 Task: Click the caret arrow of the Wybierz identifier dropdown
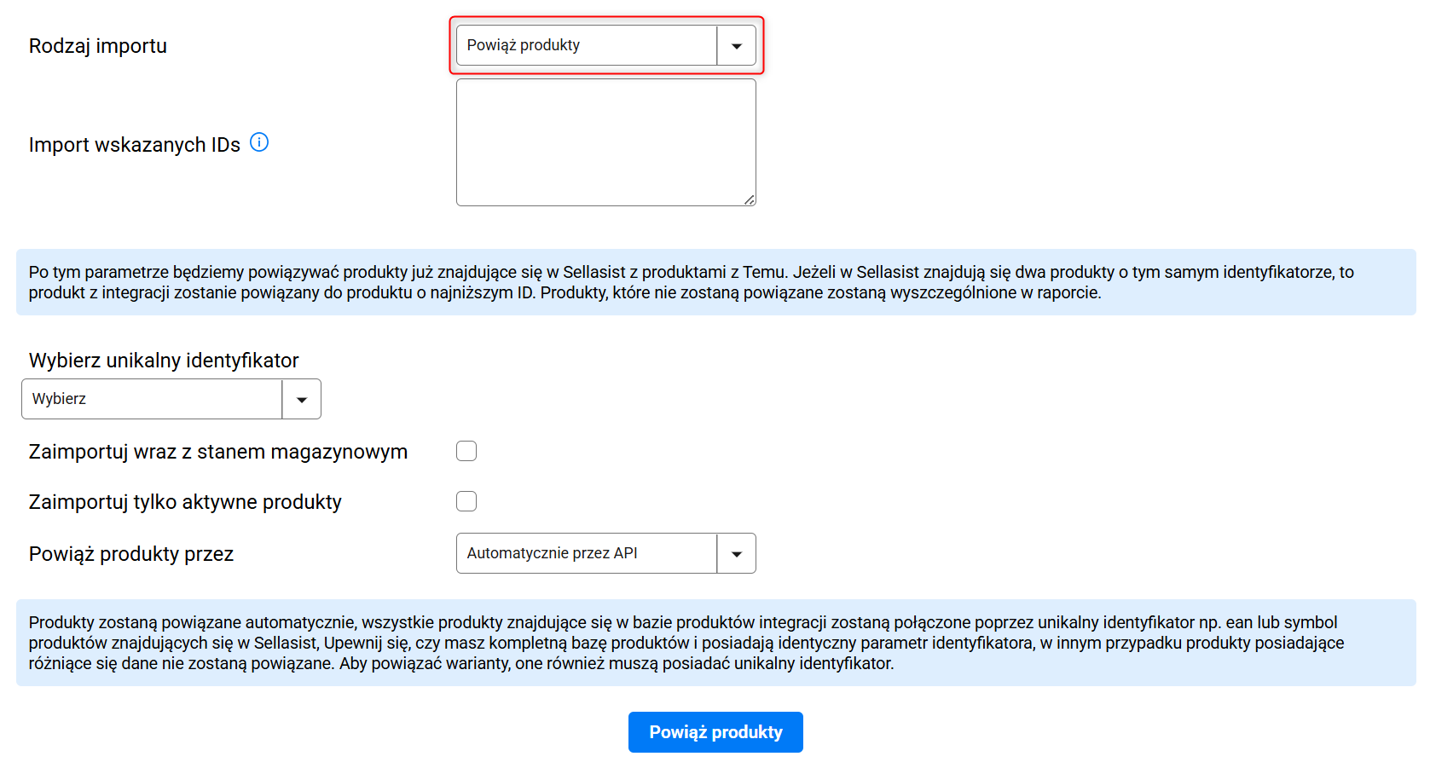pos(302,400)
